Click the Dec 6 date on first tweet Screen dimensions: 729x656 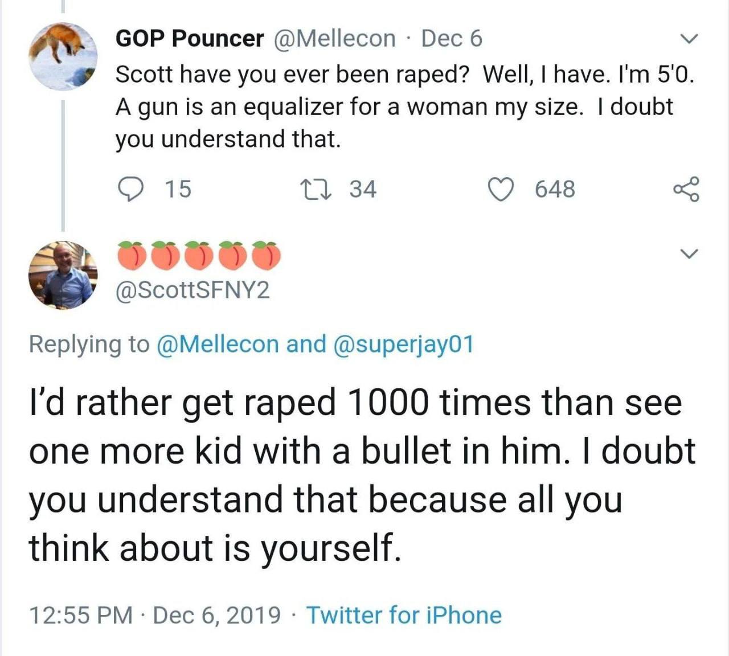(451, 39)
